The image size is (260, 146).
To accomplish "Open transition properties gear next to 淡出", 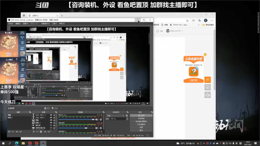I will (127, 116).
